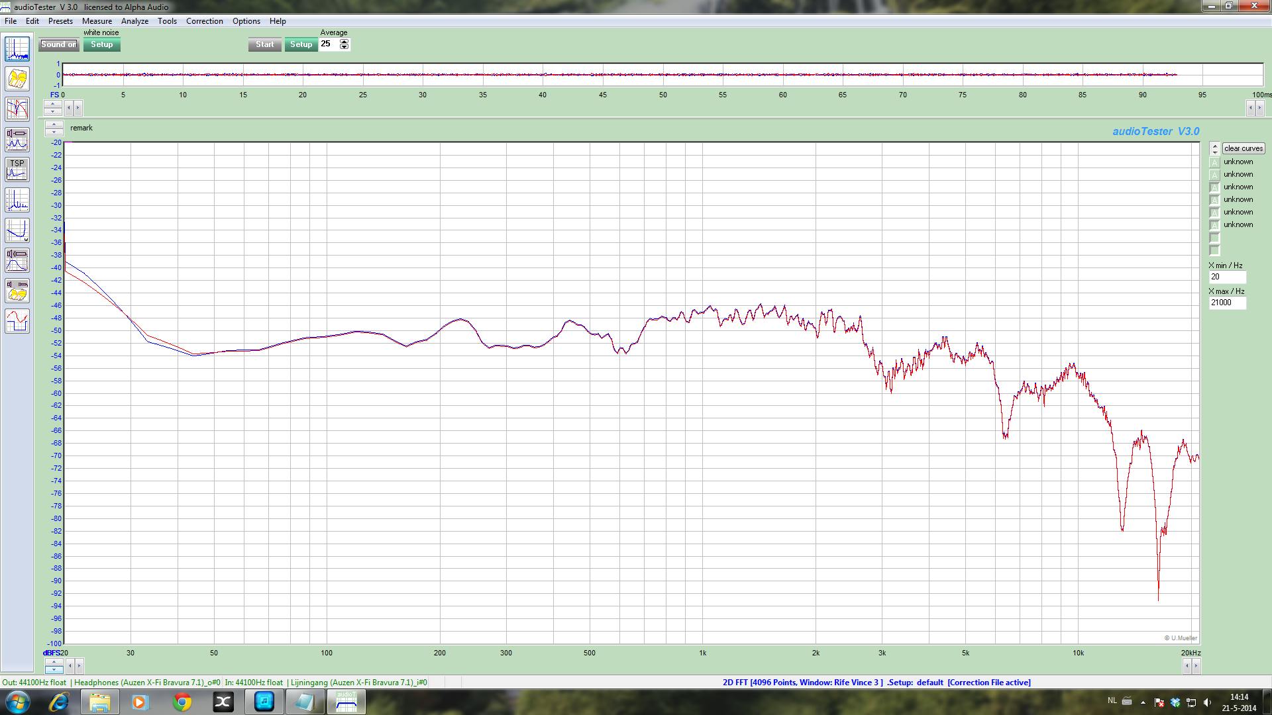
Task: Select the TSP parameters measurement icon
Action: click(x=17, y=169)
